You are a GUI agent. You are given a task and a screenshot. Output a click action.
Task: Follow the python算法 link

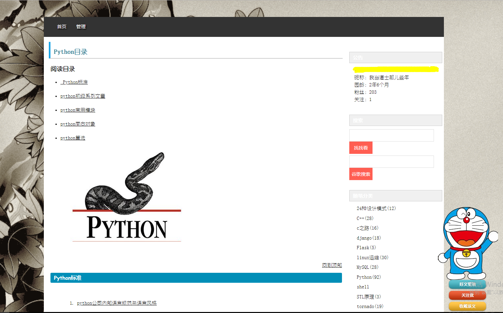tap(73, 138)
